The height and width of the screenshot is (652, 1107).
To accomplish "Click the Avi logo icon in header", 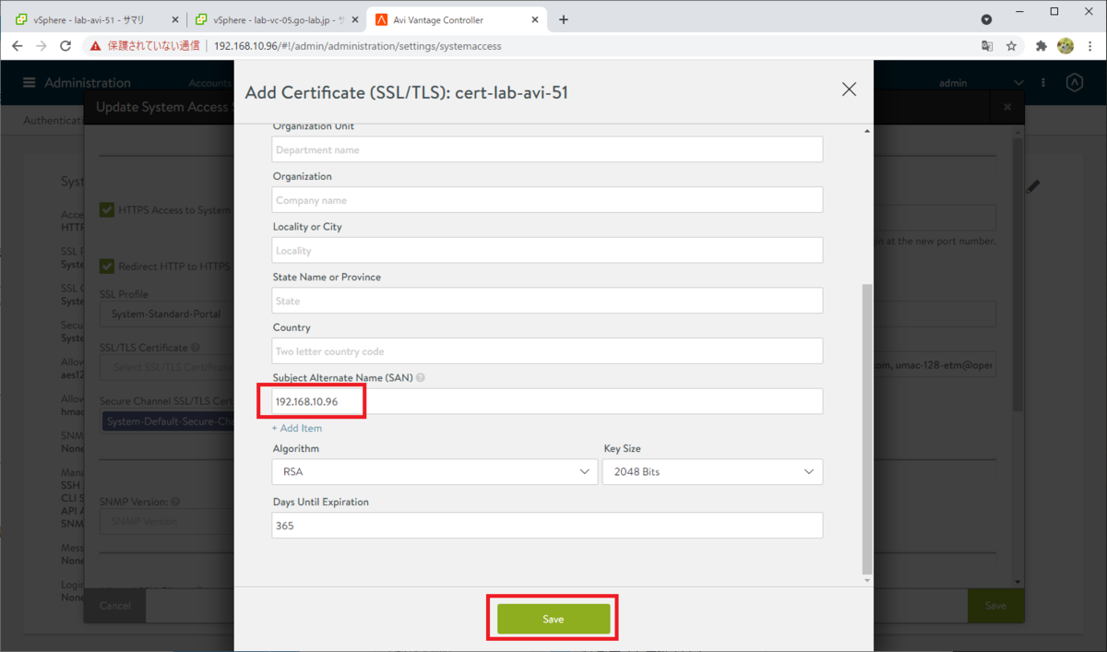I will pyautogui.click(x=1075, y=83).
